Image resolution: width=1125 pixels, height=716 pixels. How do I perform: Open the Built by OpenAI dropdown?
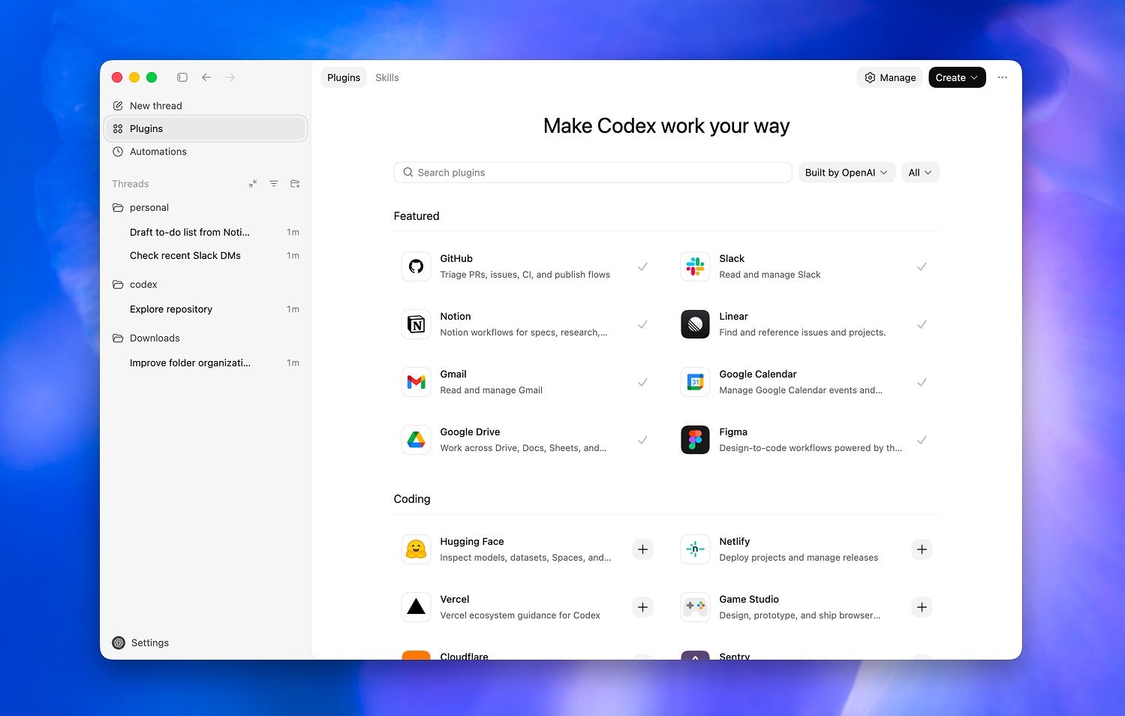846,172
